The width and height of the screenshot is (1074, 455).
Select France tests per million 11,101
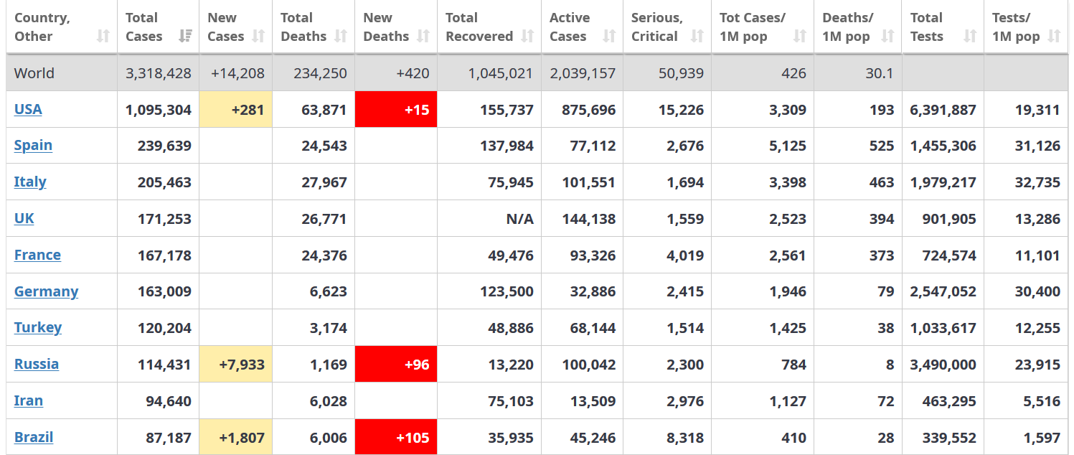pos(1037,255)
